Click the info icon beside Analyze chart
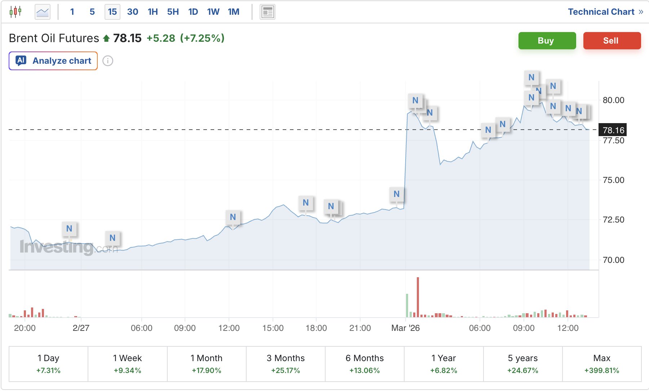 (108, 61)
